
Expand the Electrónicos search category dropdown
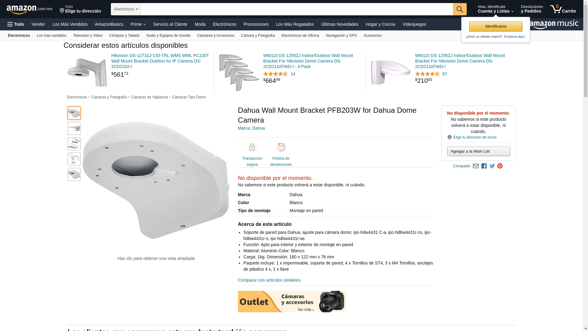tap(126, 9)
